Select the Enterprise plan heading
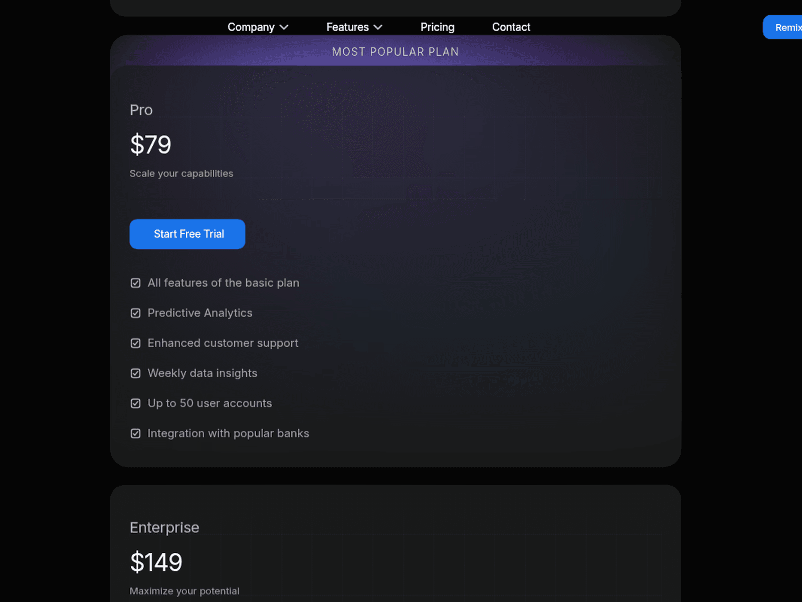This screenshot has width=802, height=602. click(x=164, y=527)
